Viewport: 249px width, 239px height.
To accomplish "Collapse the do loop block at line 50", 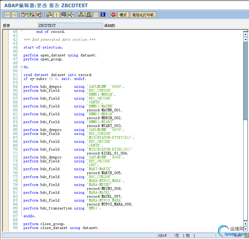I will point(21,67).
